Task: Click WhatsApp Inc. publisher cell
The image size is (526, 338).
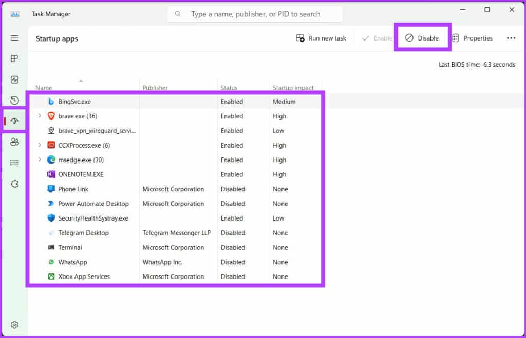Action: tap(162, 262)
